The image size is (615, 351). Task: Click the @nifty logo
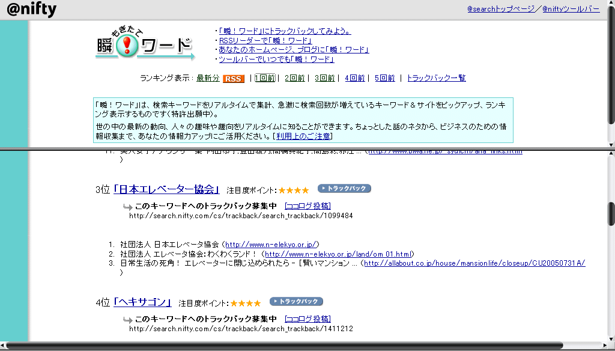click(32, 10)
